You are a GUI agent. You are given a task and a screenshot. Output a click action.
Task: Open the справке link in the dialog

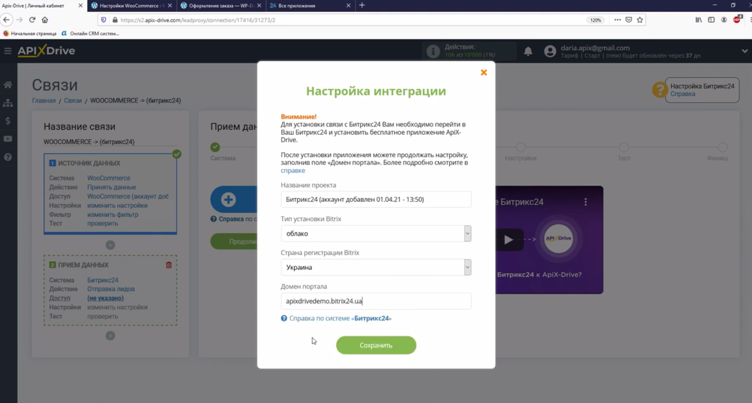click(293, 170)
